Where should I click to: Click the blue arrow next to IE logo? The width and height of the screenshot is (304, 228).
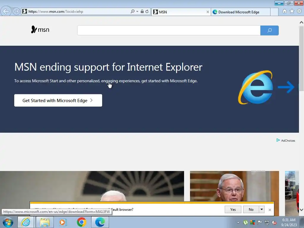pos(286,87)
